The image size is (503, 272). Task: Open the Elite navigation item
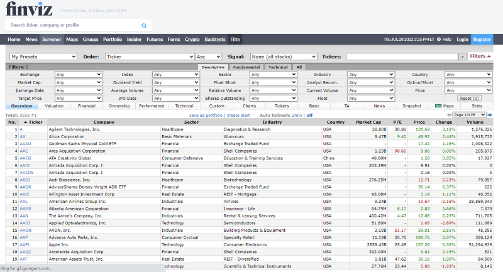point(235,40)
